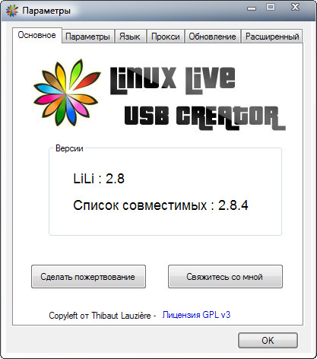The height and width of the screenshot is (359, 317).
Task: Go to the Прокси tab
Action: coord(166,37)
